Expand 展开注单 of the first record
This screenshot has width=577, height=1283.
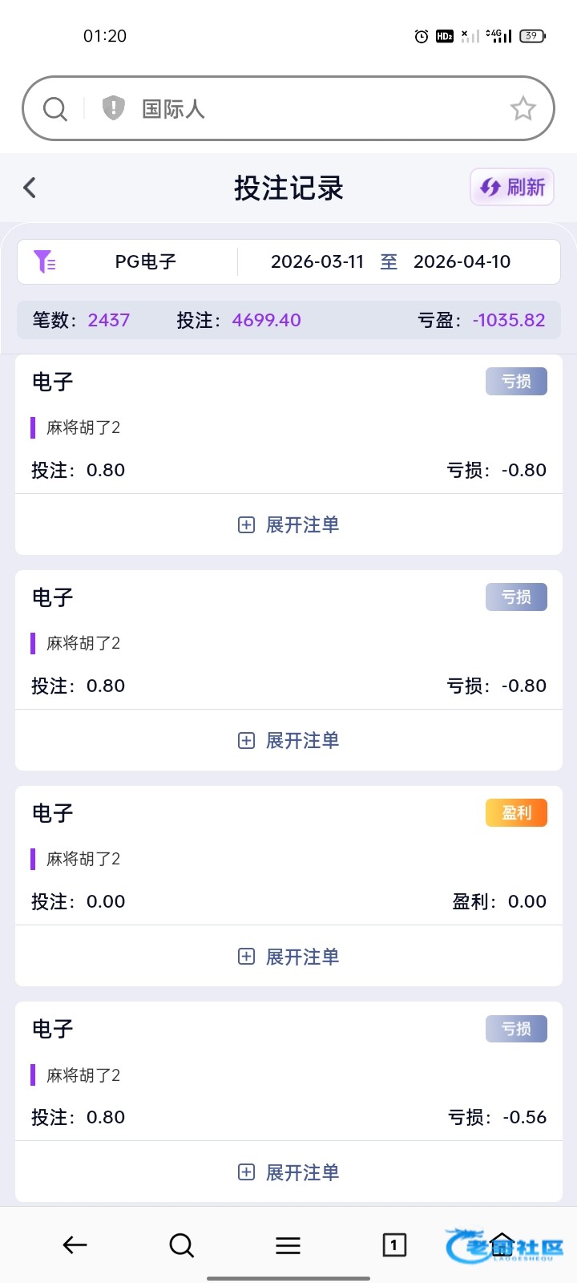[x=288, y=524]
